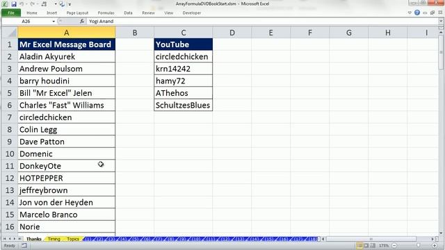Click the Insert Function fx icon
The image size is (445, 250).
(82, 22)
